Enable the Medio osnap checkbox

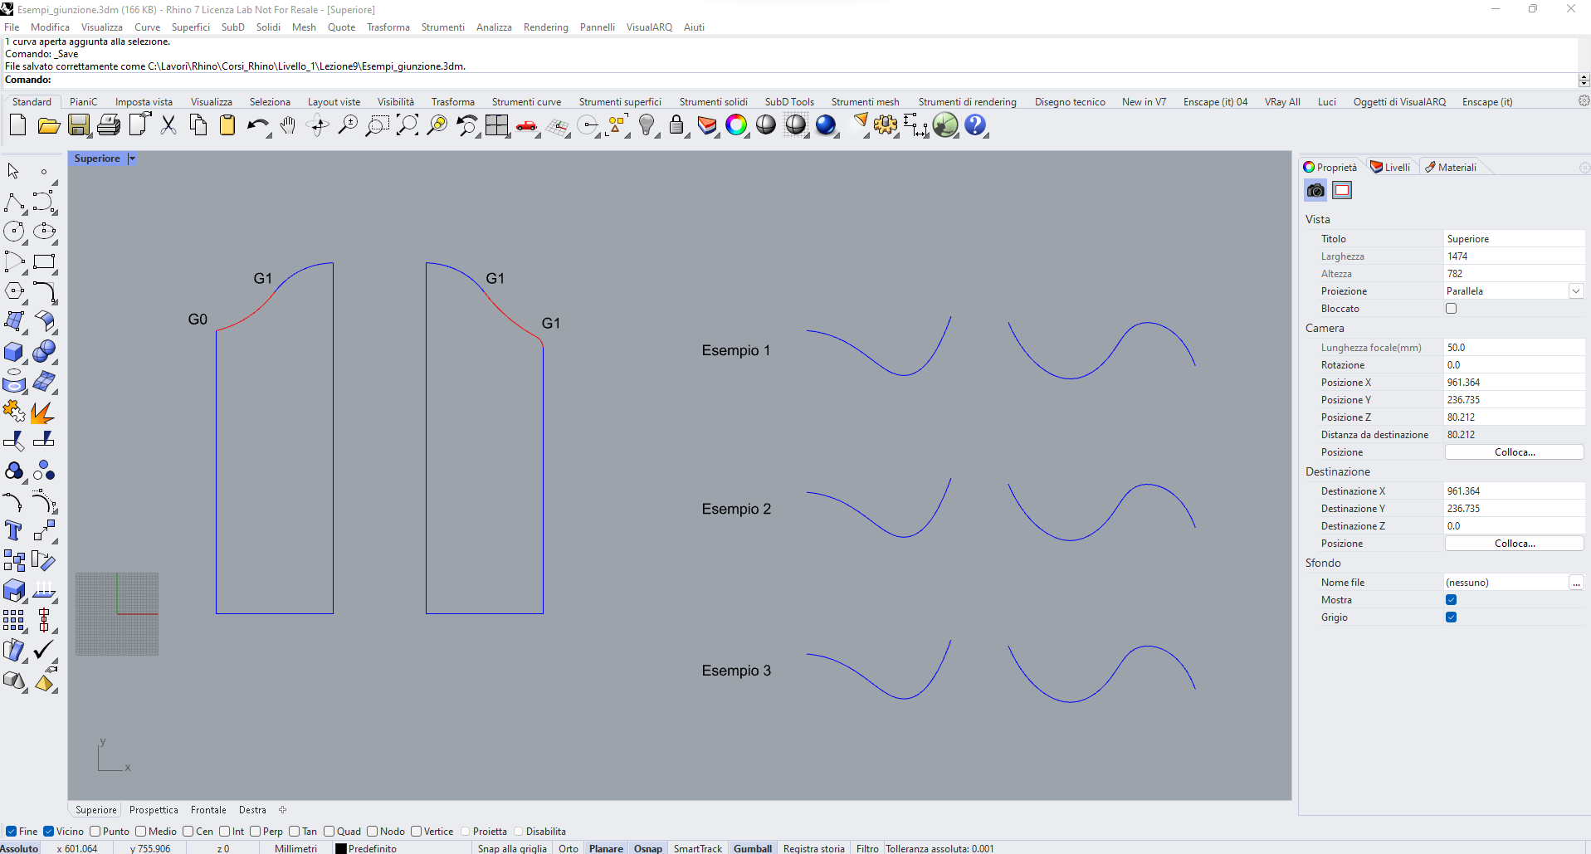click(141, 831)
